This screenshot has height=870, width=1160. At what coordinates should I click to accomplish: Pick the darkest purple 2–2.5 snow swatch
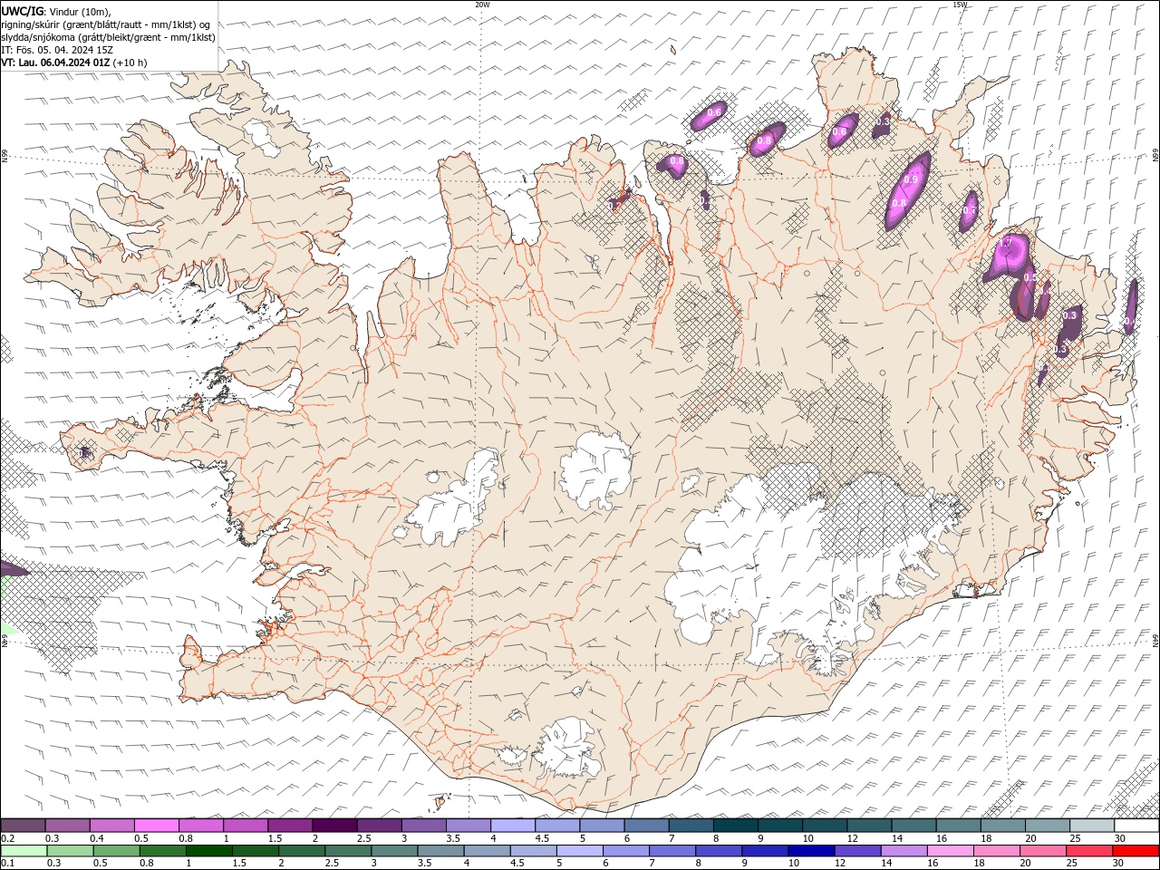(x=334, y=826)
